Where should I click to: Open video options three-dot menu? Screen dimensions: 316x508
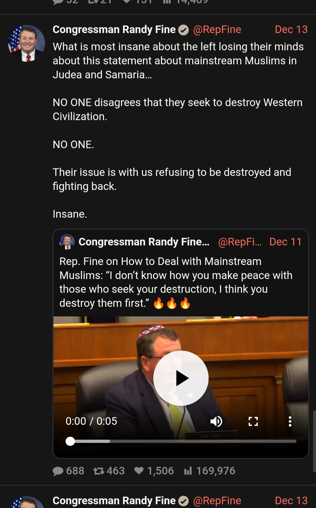click(x=290, y=421)
